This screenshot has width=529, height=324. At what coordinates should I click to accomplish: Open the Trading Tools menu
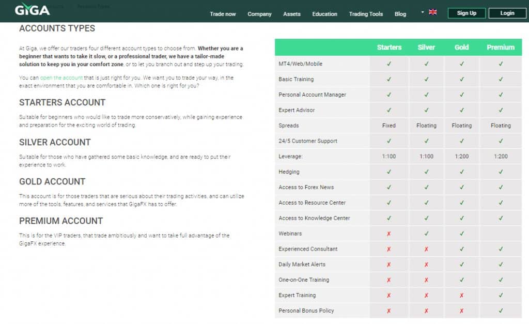(x=366, y=14)
